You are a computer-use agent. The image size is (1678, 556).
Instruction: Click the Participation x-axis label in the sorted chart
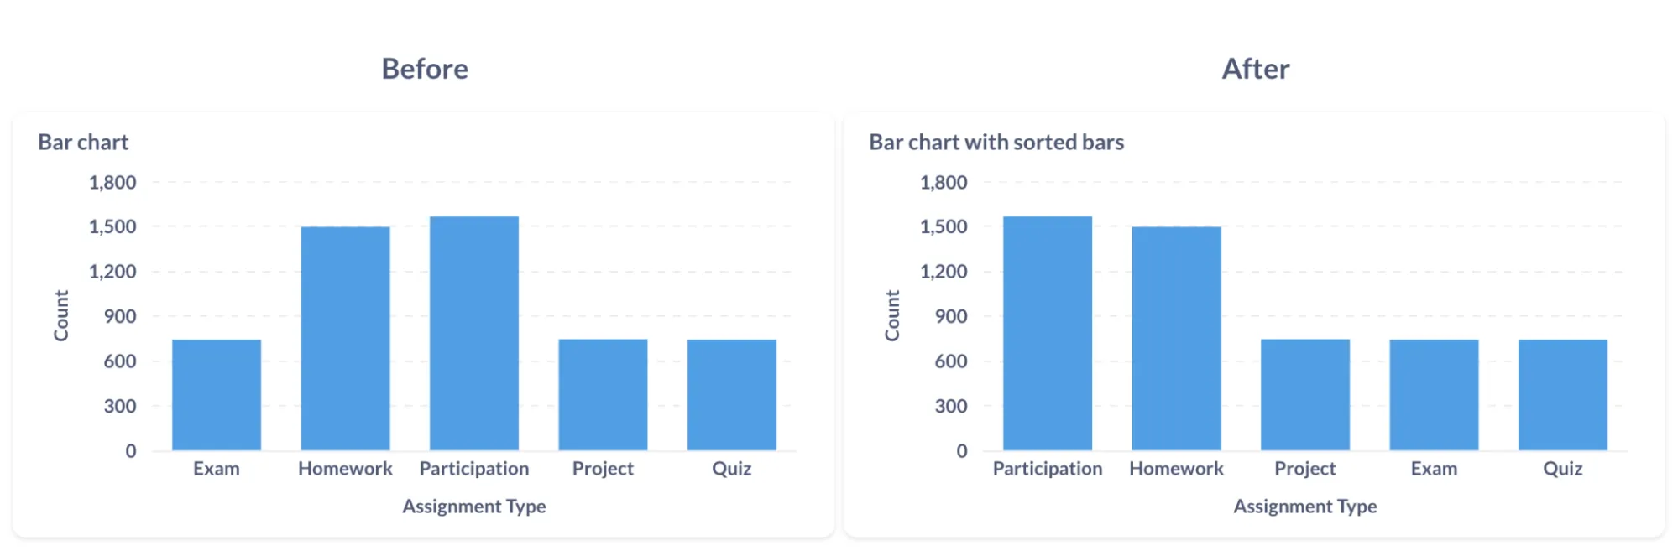(1048, 469)
